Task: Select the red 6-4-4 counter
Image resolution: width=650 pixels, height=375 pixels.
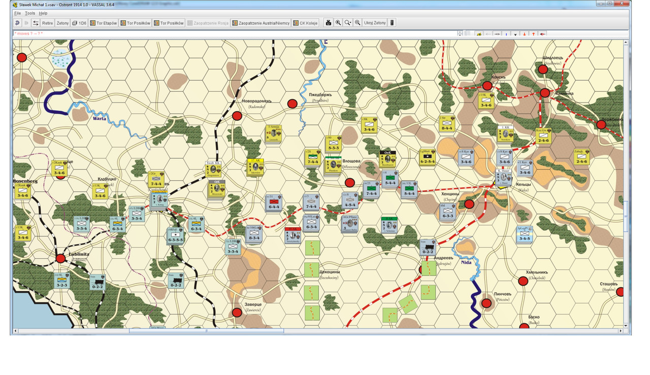Action: (274, 202)
